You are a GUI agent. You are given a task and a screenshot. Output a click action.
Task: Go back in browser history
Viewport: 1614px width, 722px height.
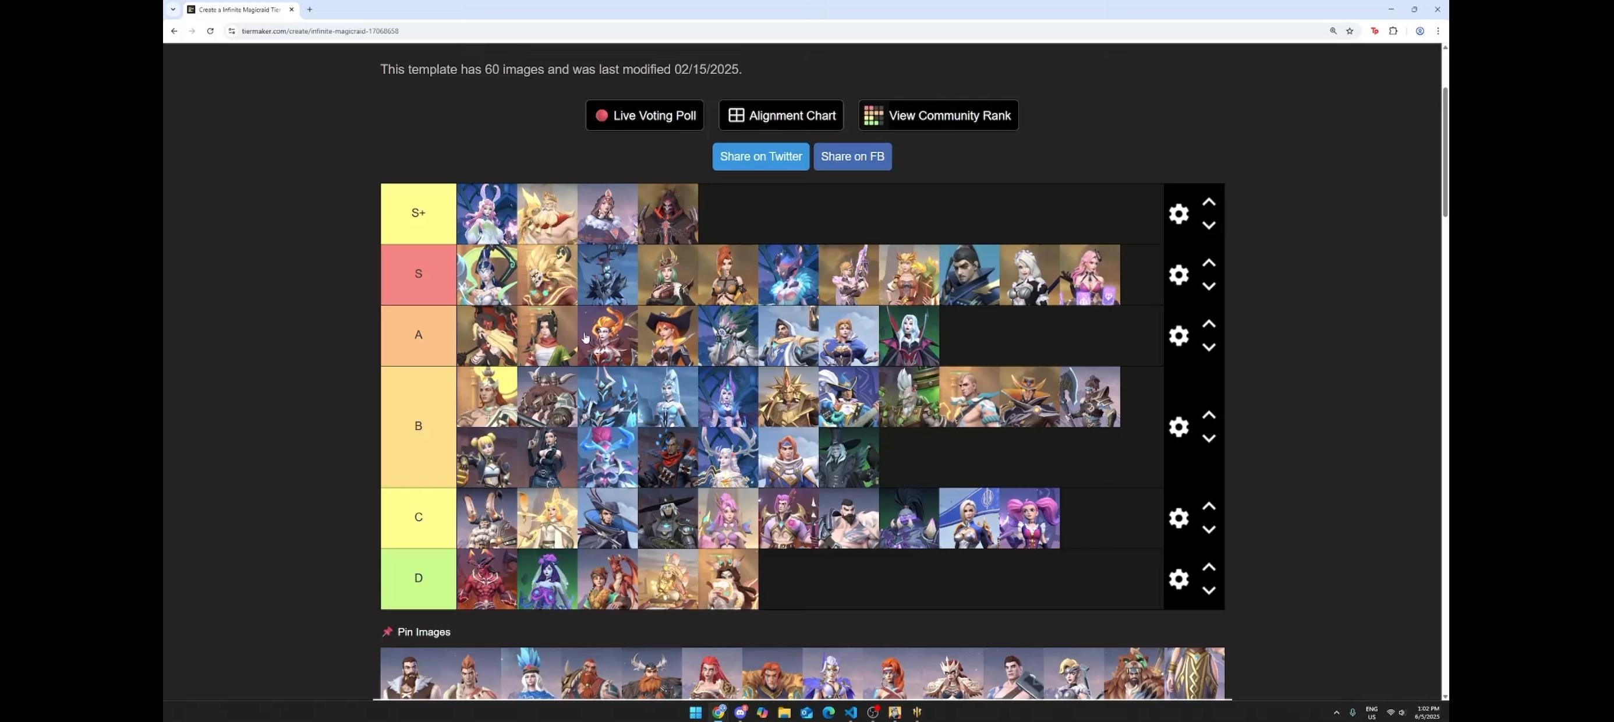click(174, 31)
